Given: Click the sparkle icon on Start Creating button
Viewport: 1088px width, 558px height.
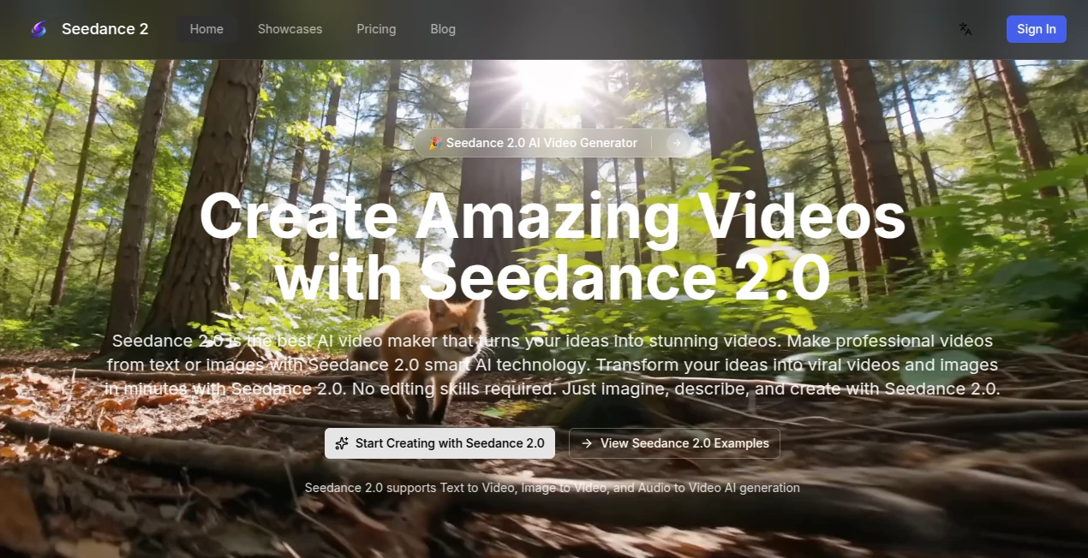Looking at the screenshot, I should pyautogui.click(x=341, y=443).
